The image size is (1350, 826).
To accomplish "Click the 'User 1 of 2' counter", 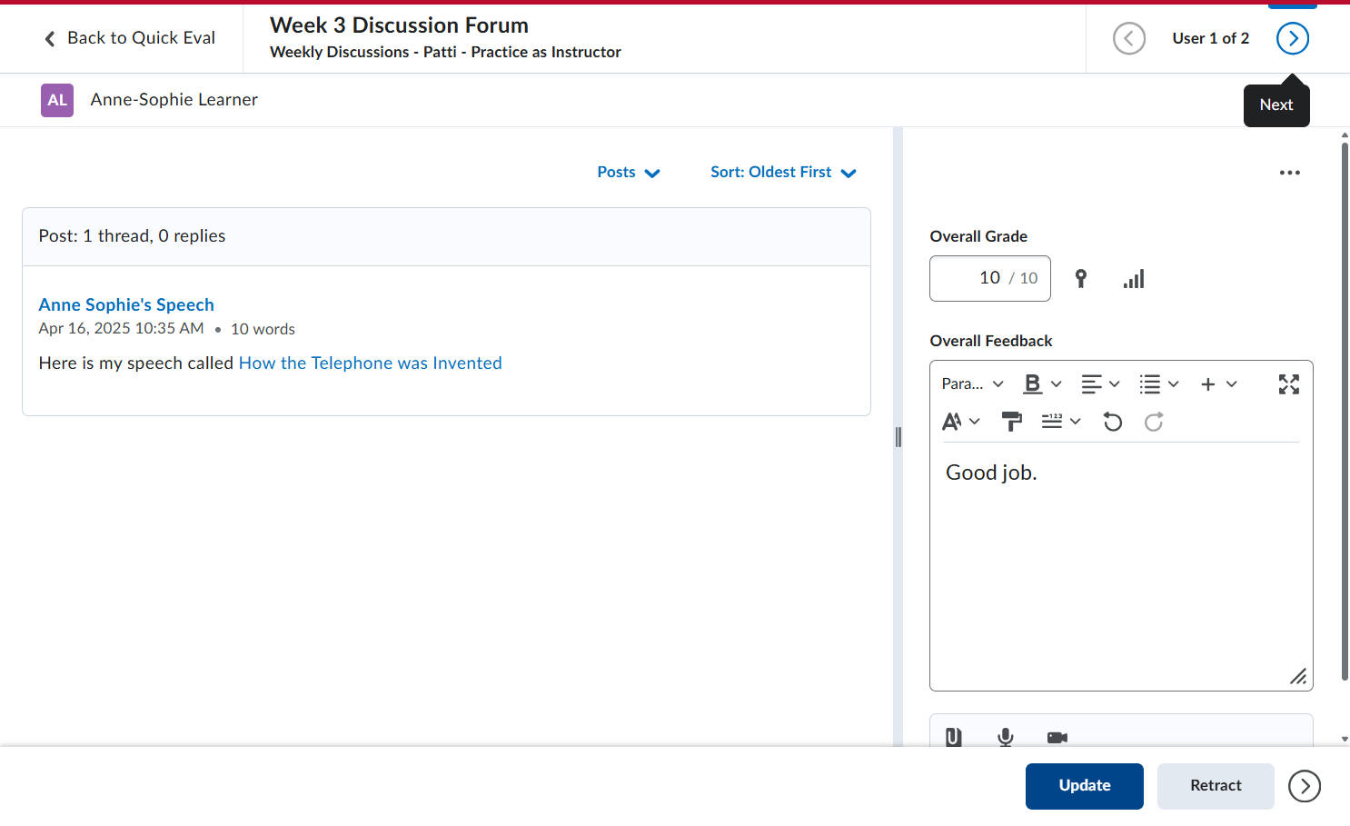I will (x=1211, y=38).
